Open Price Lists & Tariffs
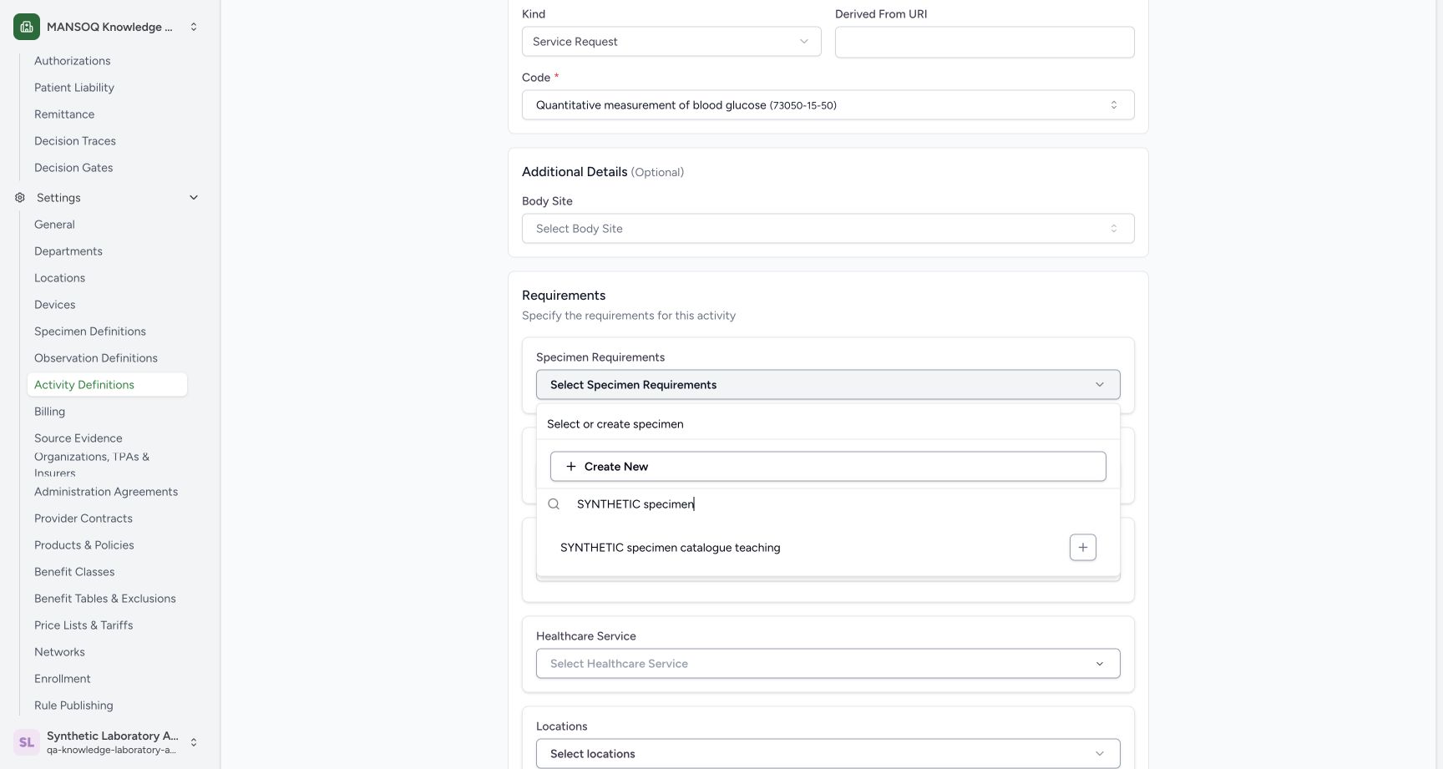Viewport: 1443px width, 769px height. 84,625
